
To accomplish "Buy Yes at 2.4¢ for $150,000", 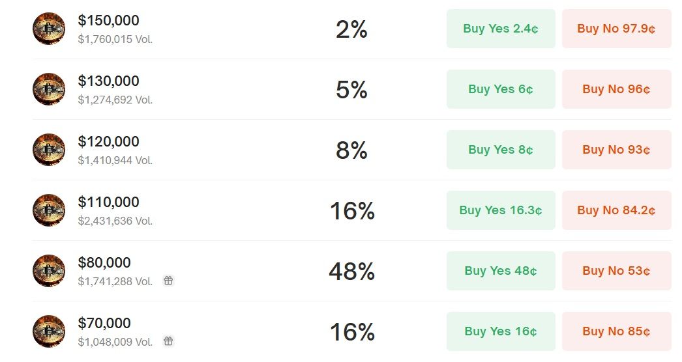I will pos(501,29).
